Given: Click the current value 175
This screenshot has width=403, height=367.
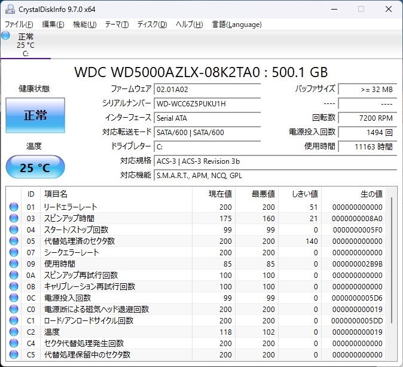Looking at the screenshot, I should 225,218.
